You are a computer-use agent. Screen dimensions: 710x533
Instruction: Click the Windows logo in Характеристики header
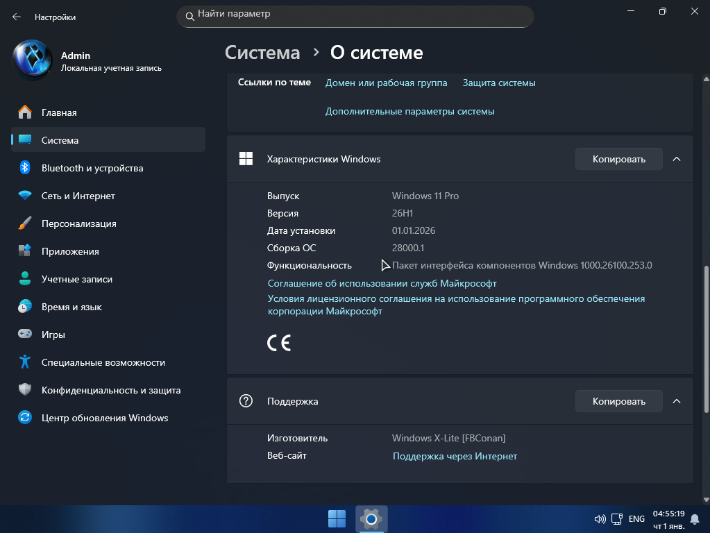click(x=246, y=158)
